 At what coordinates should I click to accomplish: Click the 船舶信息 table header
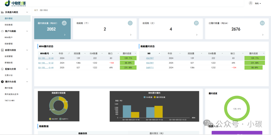[x=83, y=133]
